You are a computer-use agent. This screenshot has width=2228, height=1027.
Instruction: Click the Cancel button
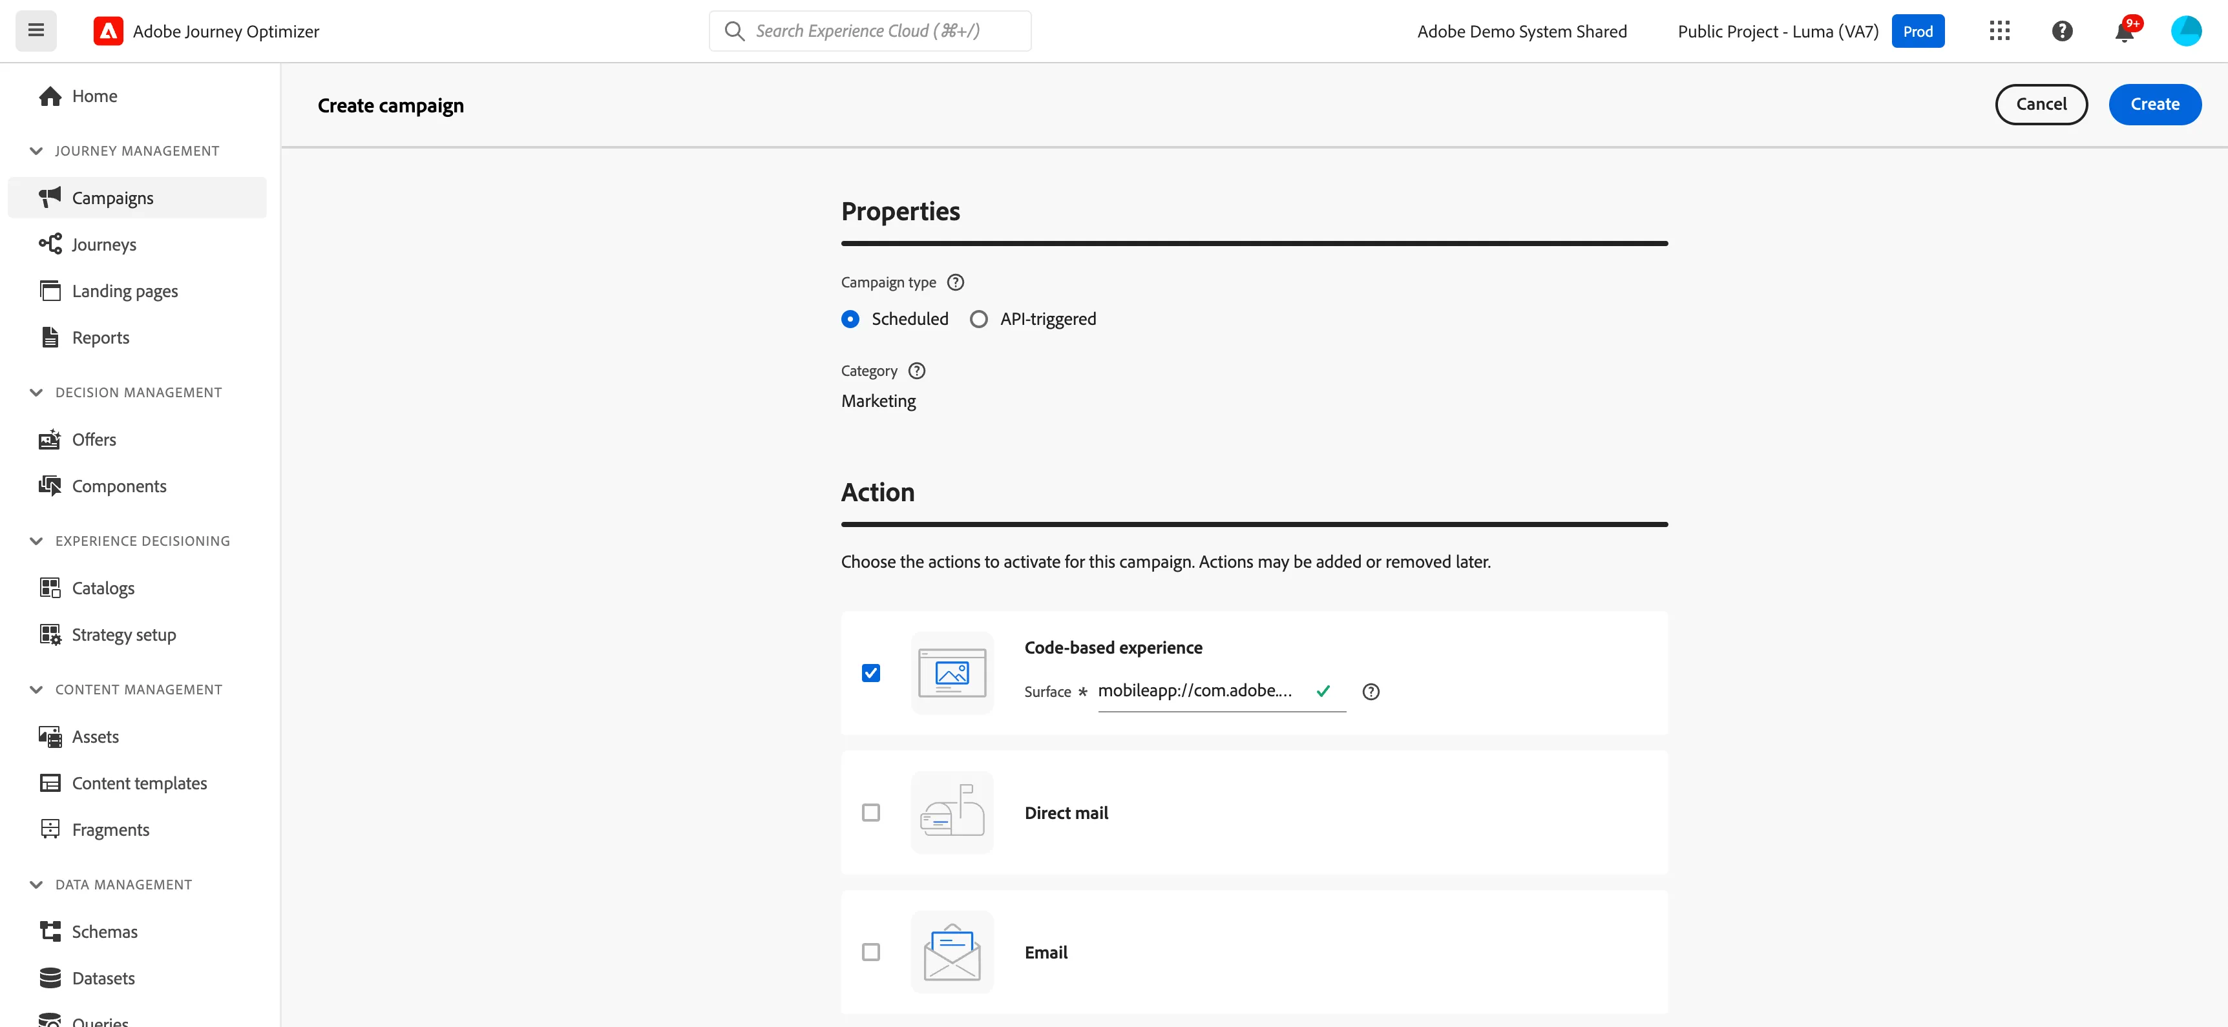(x=2041, y=105)
